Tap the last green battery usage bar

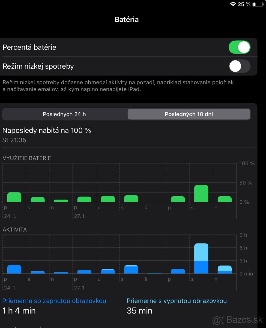[x=225, y=199]
